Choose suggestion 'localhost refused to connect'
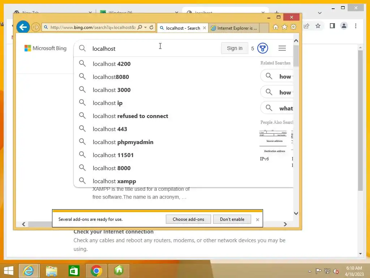370x278 pixels. pos(184,116)
